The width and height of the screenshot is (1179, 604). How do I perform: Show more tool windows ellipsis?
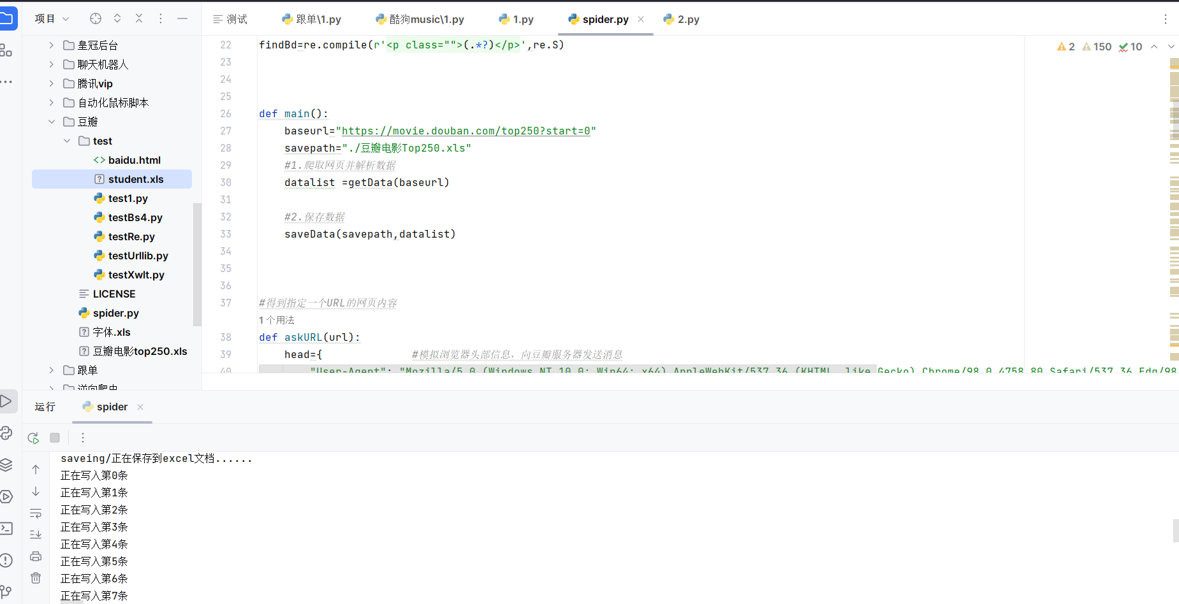tap(6, 82)
